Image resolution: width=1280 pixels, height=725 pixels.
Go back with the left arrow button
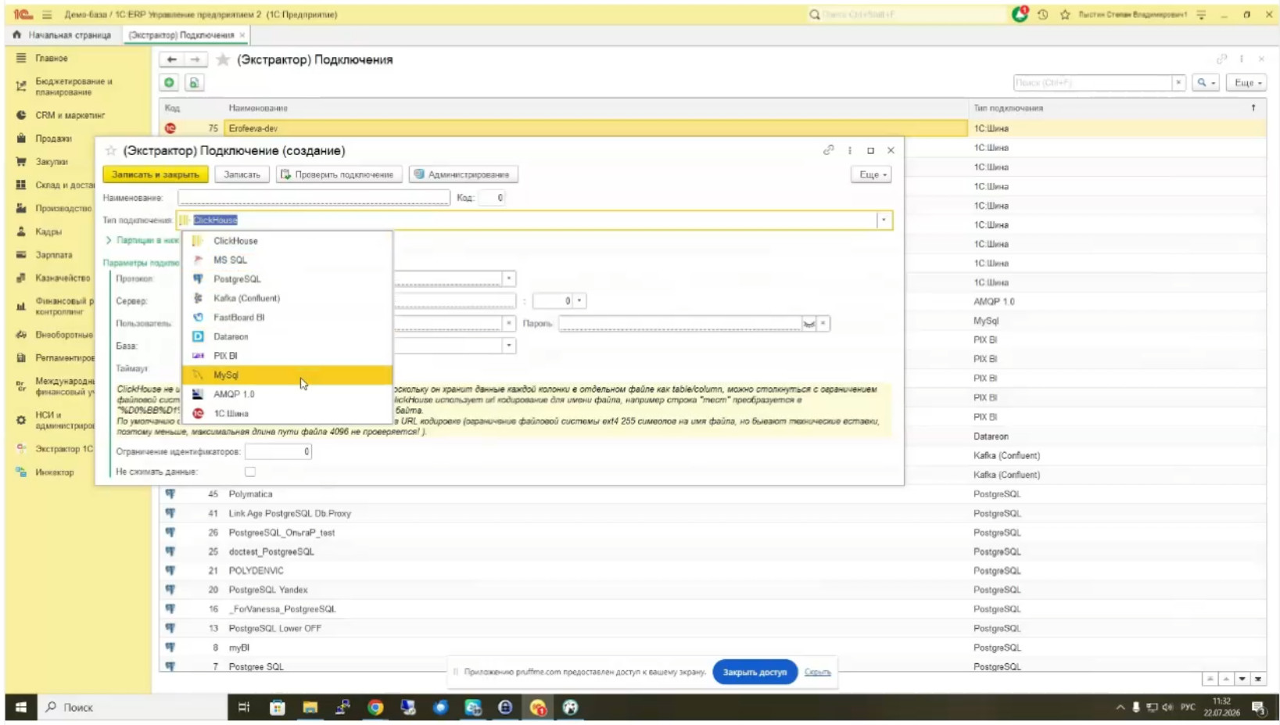coord(171,59)
